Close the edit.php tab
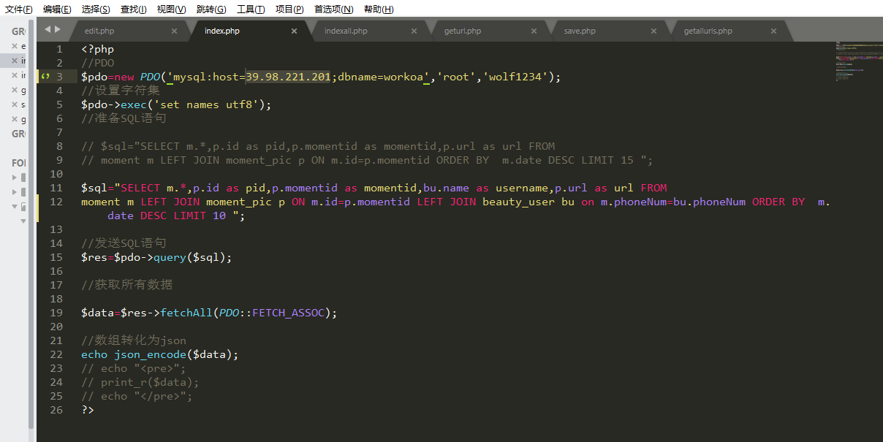The width and height of the screenshot is (883, 442). click(174, 31)
